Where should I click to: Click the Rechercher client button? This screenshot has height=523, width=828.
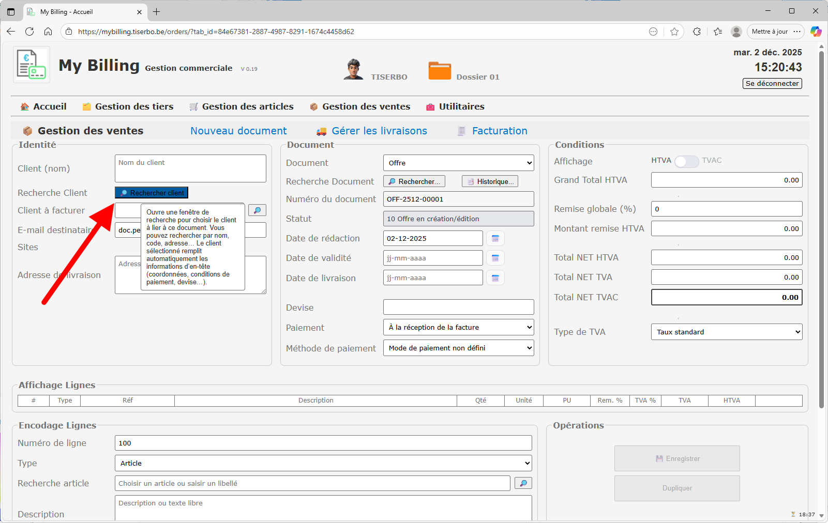click(152, 193)
